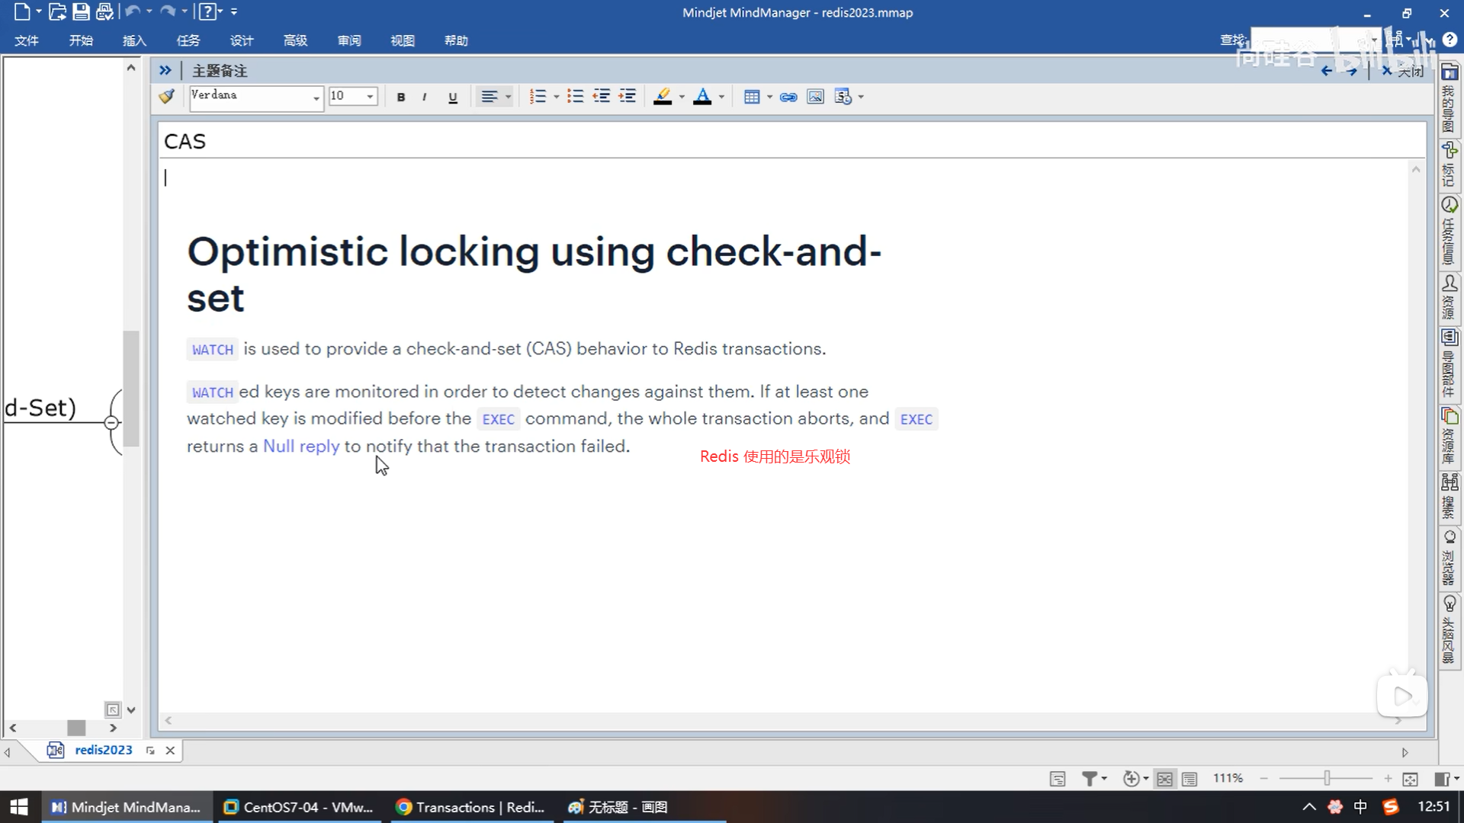Click the Null reply link
Screen dimensions: 1464x823
(x=301, y=447)
